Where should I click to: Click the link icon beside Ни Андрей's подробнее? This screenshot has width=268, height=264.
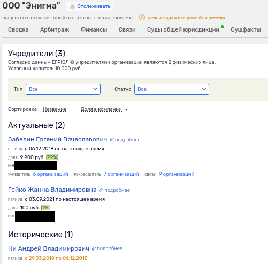94,248
